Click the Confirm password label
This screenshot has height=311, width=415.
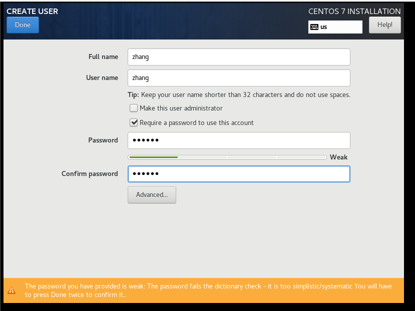(90, 173)
